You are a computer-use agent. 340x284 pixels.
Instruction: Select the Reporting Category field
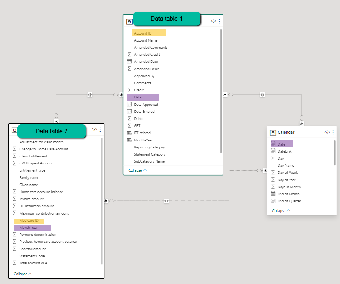pos(150,147)
